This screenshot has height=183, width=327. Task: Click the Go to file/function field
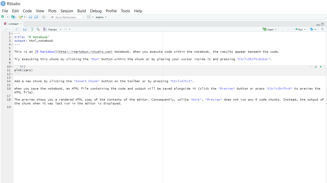[66, 17]
